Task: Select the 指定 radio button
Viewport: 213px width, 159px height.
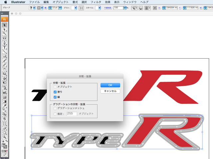Action: pyautogui.click(x=55, y=114)
